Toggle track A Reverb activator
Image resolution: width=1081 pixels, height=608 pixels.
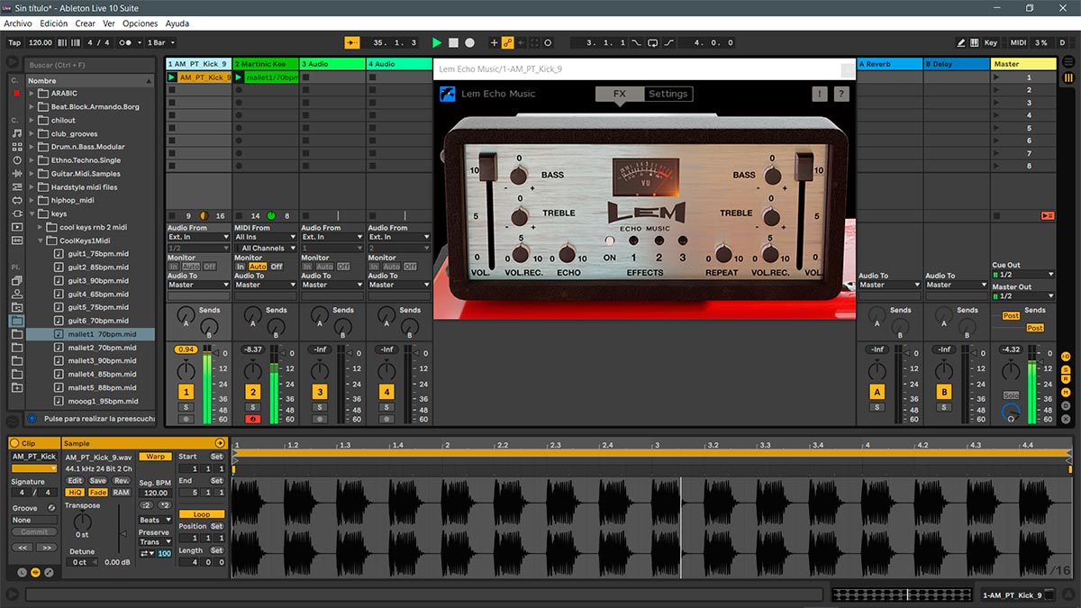(x=877, y=392)
